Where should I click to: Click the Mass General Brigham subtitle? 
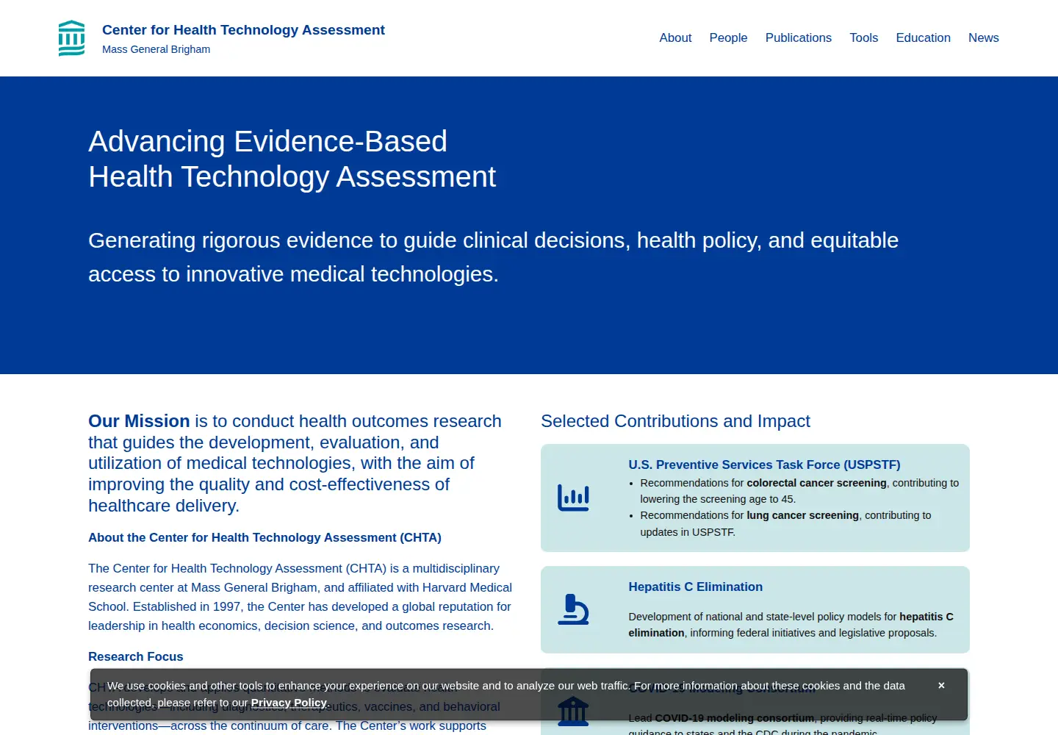(156, 49)
